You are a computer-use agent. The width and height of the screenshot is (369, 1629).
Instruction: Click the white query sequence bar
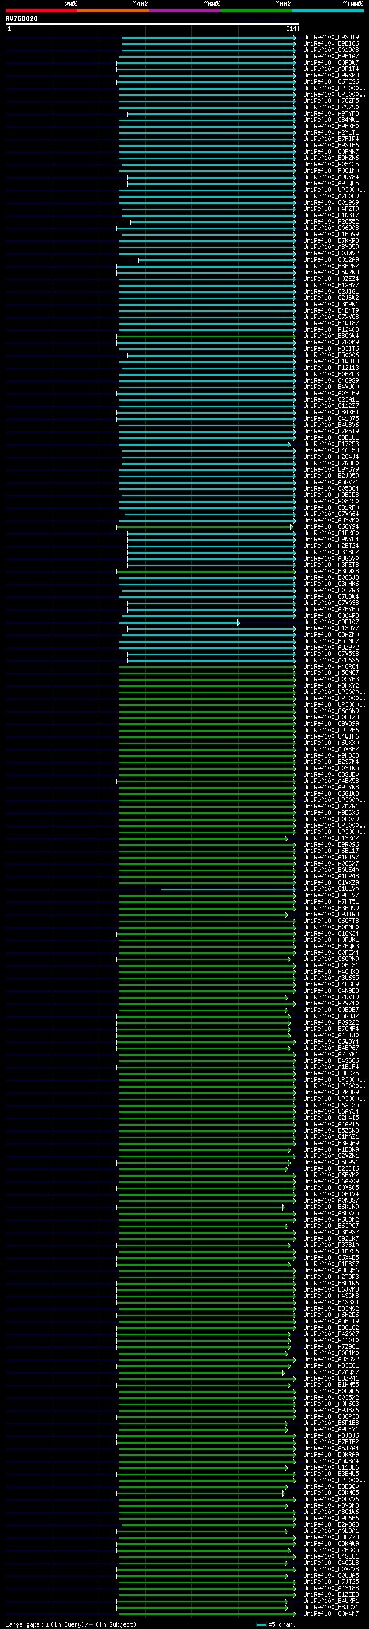(x=152, y=23)
